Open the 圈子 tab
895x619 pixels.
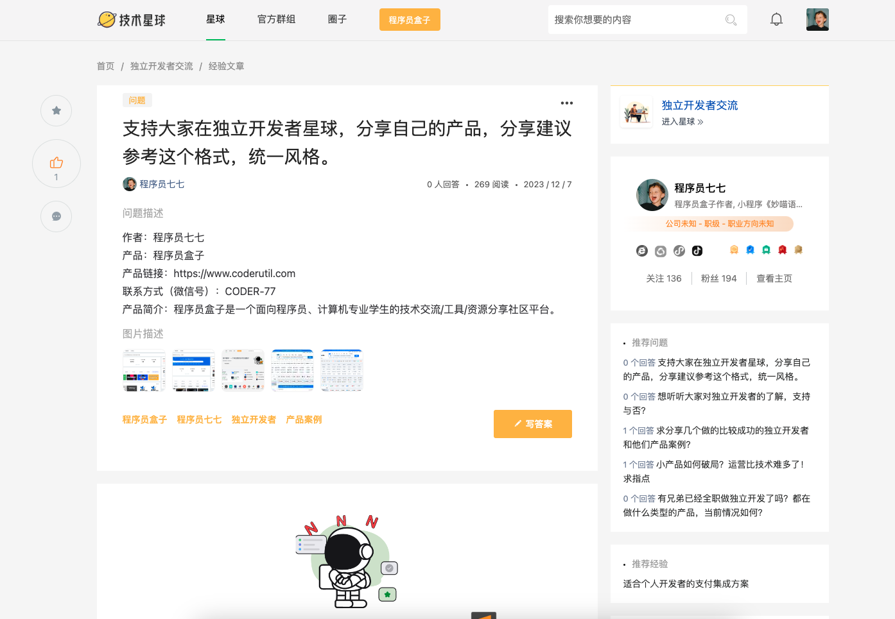(338, 19)
